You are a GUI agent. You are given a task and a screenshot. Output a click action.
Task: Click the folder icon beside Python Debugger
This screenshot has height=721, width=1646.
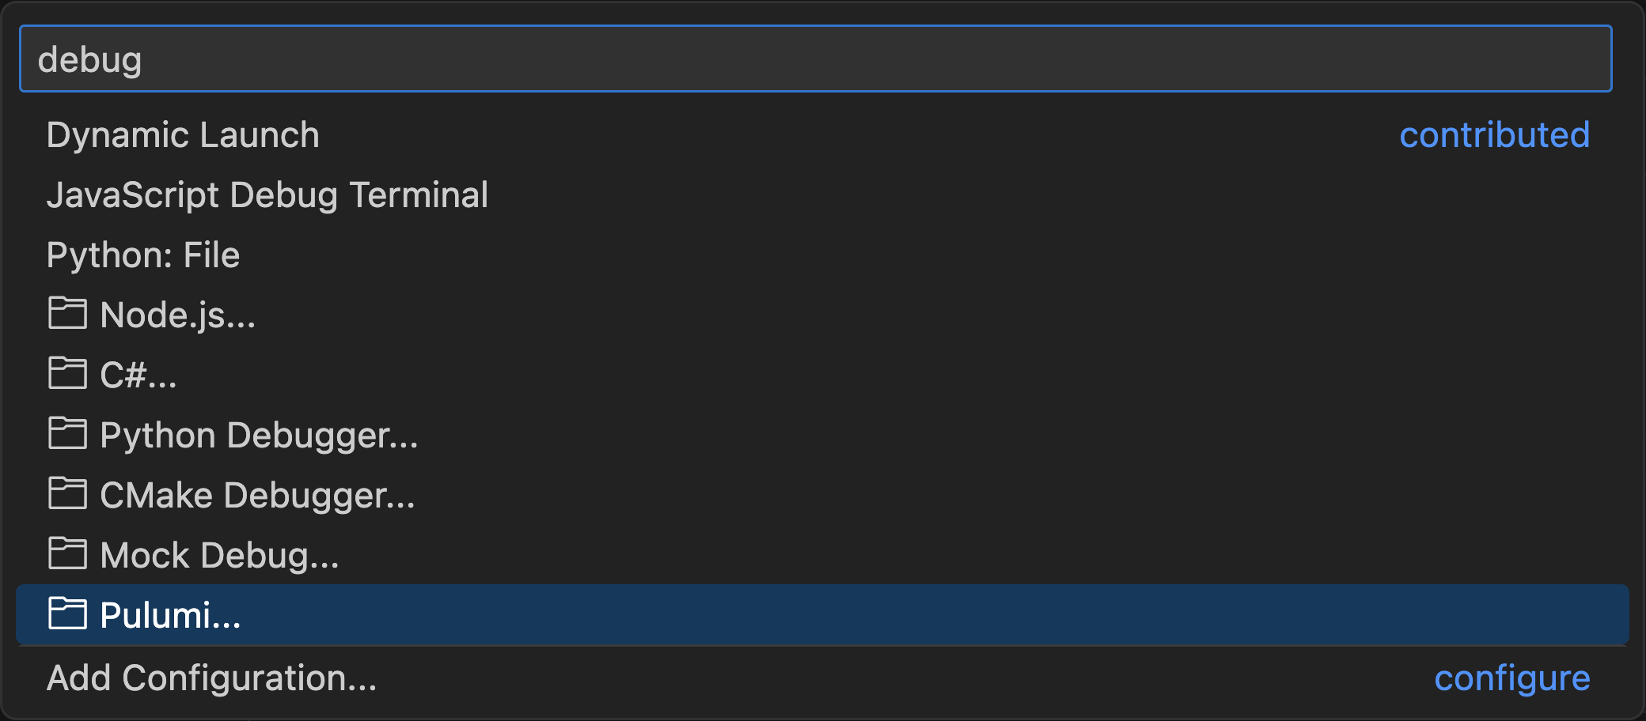tap(68, 434)
